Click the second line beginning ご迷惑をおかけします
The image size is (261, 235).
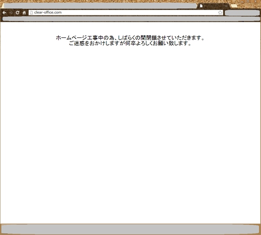pyautogui.click(x=130, y=43)
